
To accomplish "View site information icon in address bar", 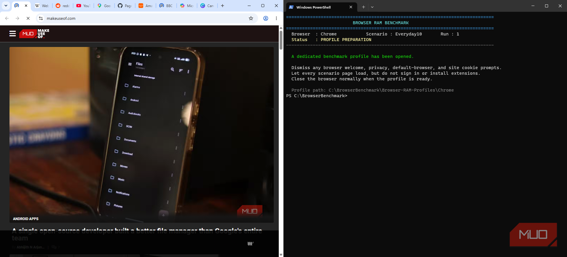I will [x=41, y=18].
